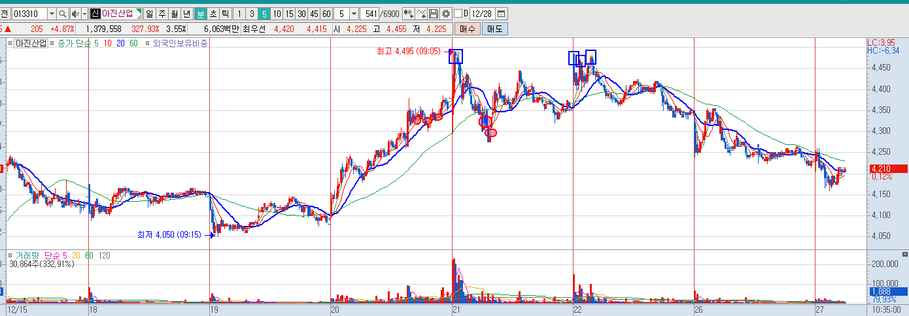Click the 최저 4,050 (09:15) low label
The image size is (909, 316).
tap(170, 234)
